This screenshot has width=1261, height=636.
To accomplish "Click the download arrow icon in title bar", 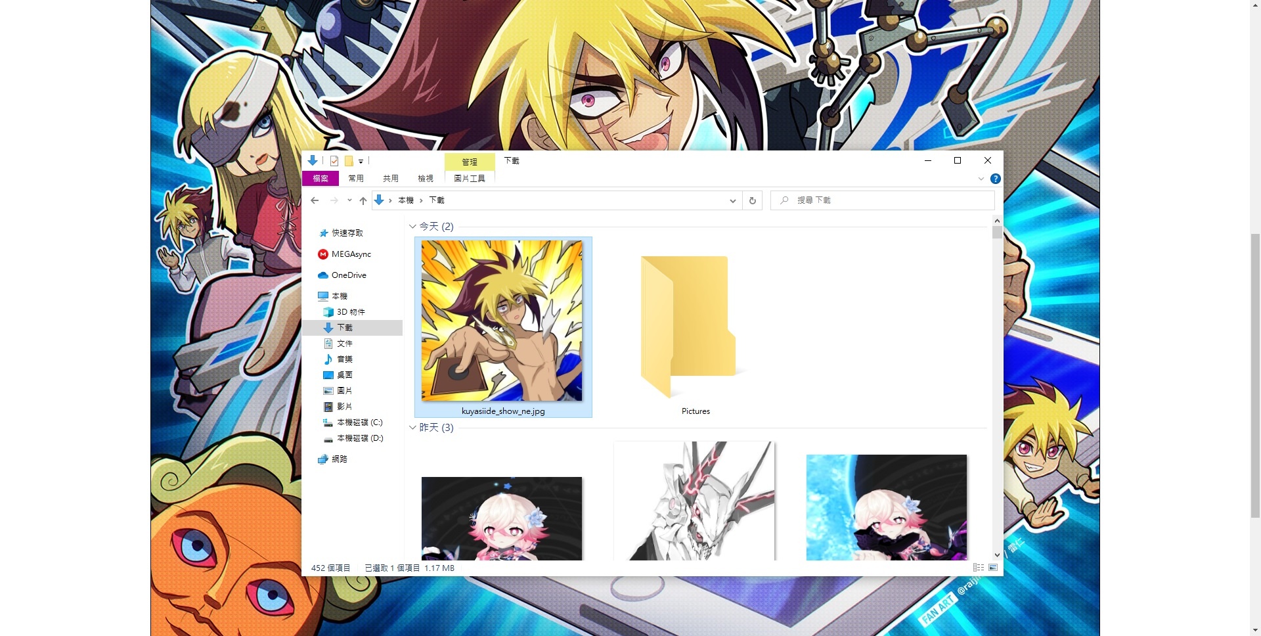I will click(313, 160).
